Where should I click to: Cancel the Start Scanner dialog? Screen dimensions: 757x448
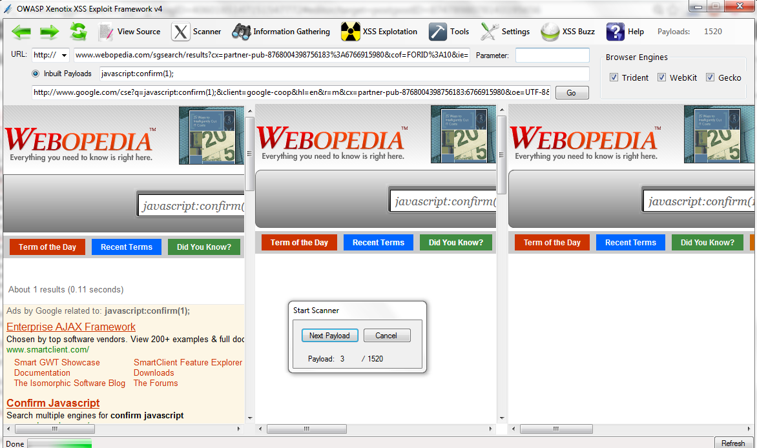(386, 336)
